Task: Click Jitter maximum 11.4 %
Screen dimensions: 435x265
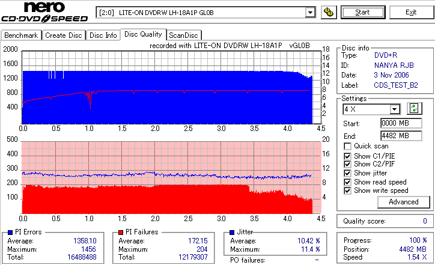Action: [311, 249]
